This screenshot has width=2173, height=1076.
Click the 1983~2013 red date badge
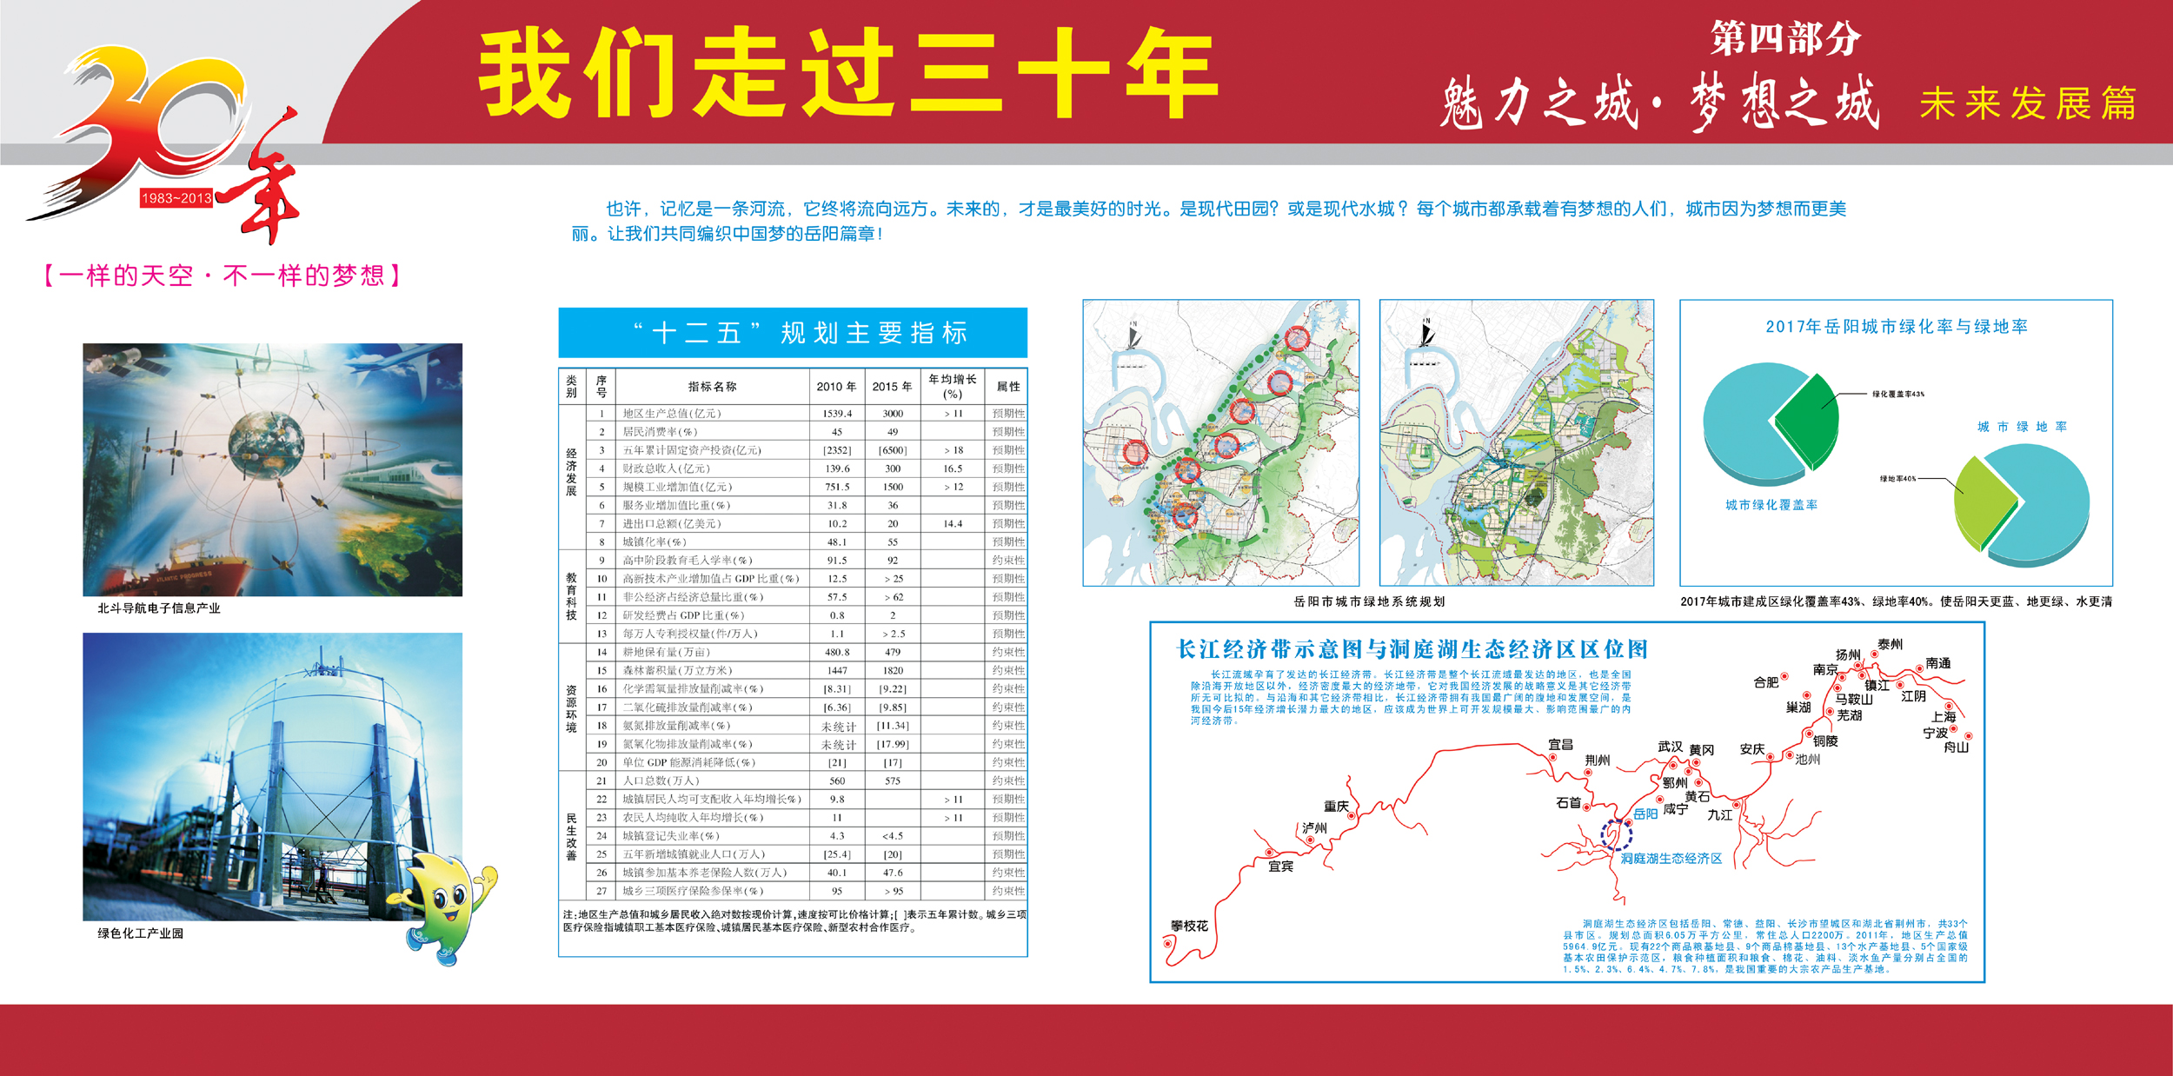[x=176, y=198]
